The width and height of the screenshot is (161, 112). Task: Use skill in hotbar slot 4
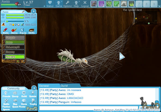pos(116,4)
